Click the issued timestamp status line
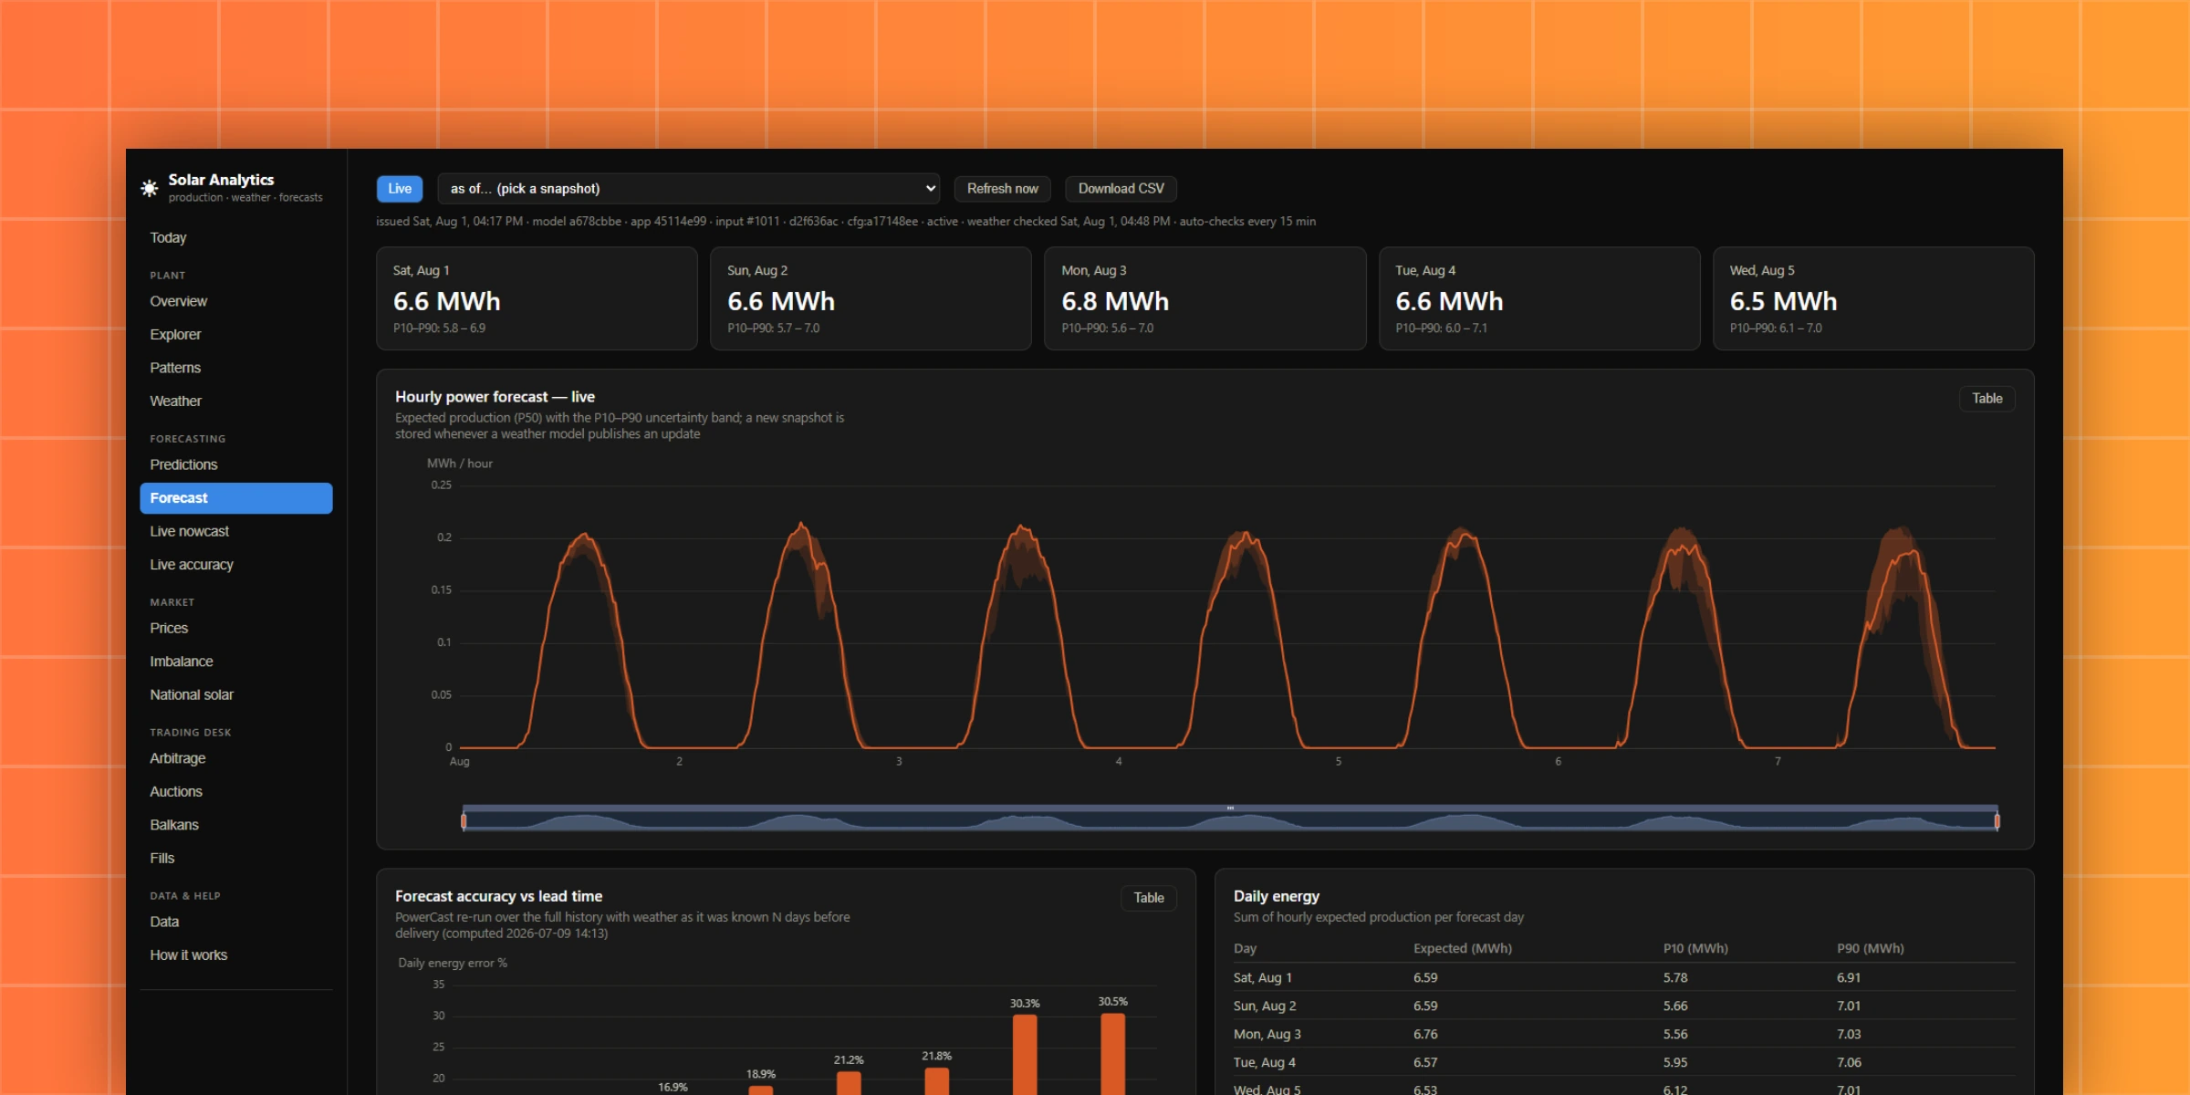The height and width of the screenshot is (1095, 2190). point(846,222)
